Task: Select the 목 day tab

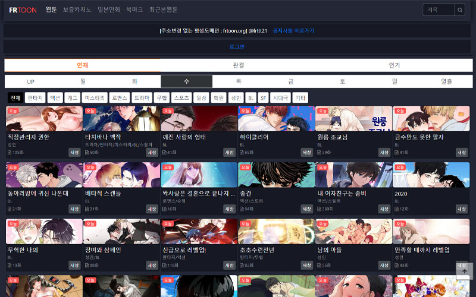Action: pos(239,81)
